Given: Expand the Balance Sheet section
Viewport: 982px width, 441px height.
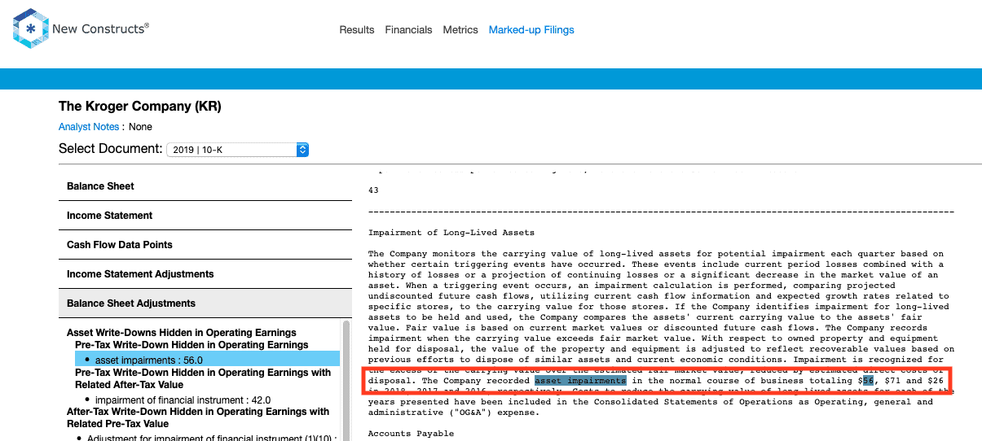Looking at the screenshot, I should (x=205, y=186).
